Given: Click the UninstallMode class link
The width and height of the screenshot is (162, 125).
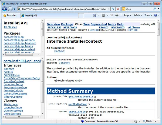Looking at the screenshot, I should (x=12, y=114).
